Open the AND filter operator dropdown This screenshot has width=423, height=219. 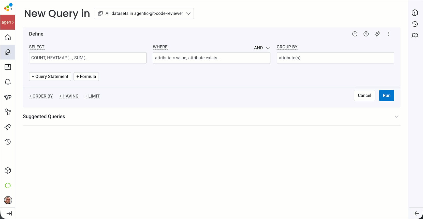[262, 48]
